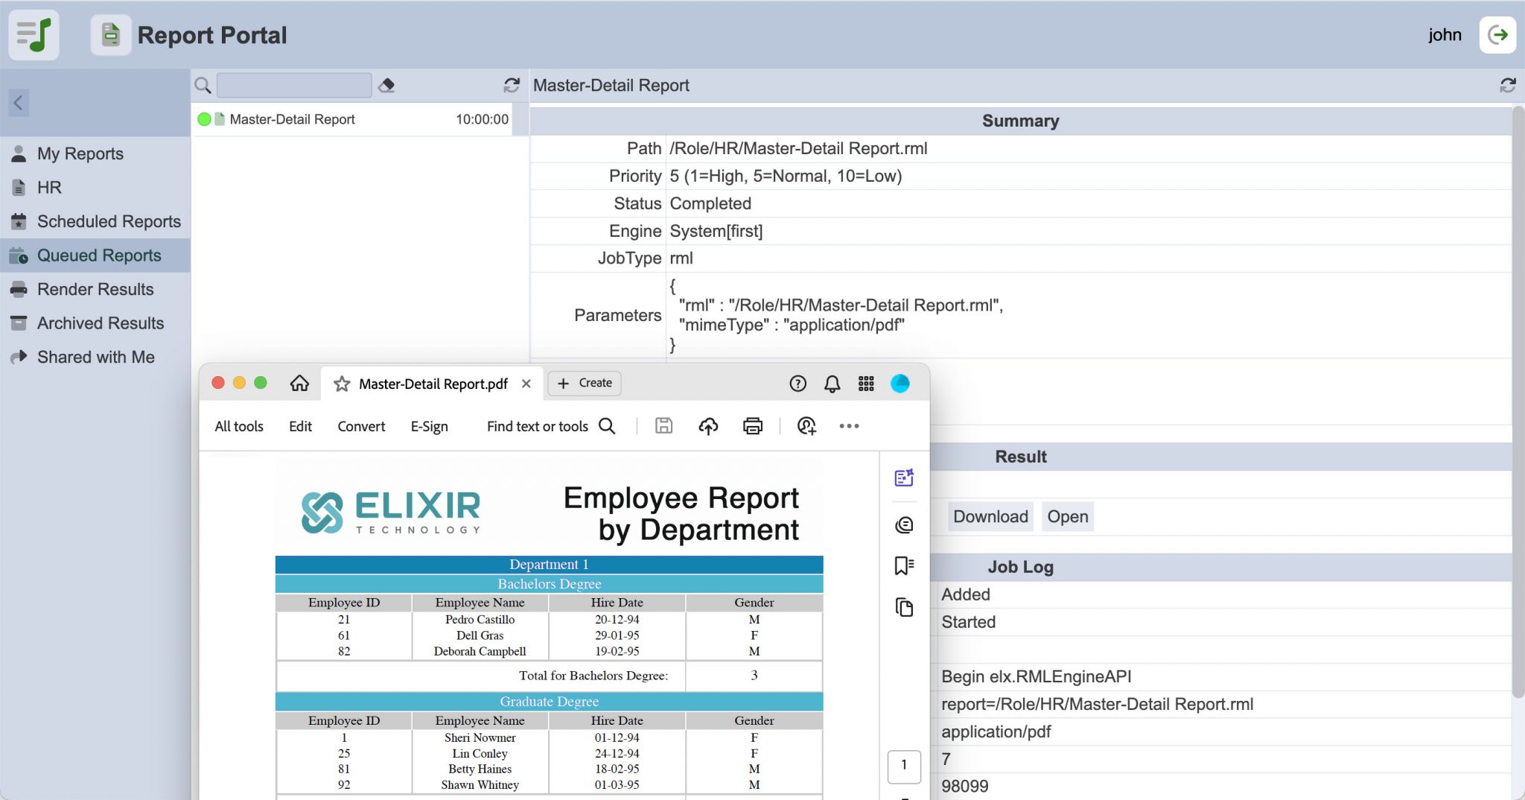Click the notifications bell in Acrobat
Image resolution: width=1525 pixels, height=800 pixels.
click(x=832, y=383)
